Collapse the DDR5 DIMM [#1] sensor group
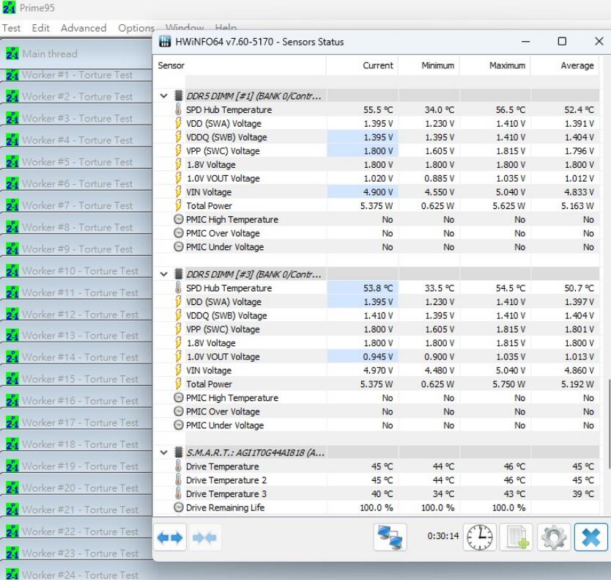 pyautogui.click(x=164, y=95)
